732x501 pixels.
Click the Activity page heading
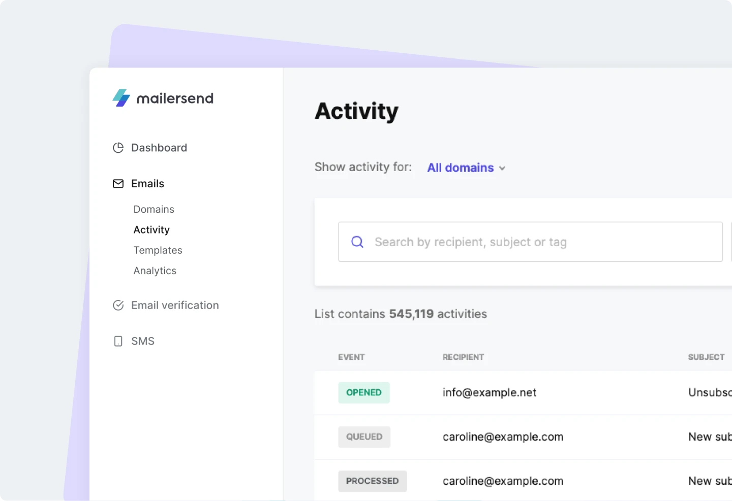point(357,111)
